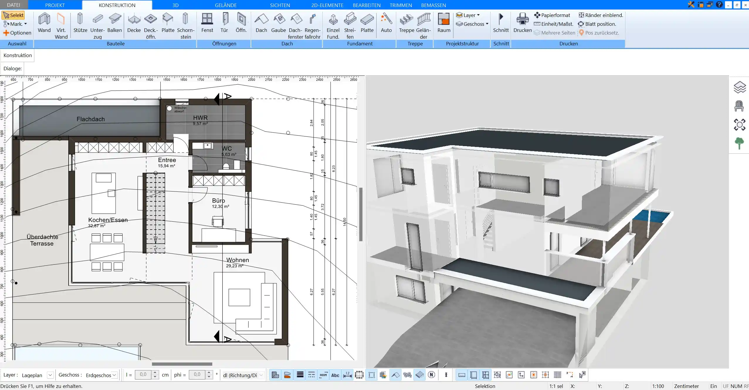The width and height of the screenshot is (749, 390).
Task: Select the Treppe stairs tool
Action: [406, 23]
